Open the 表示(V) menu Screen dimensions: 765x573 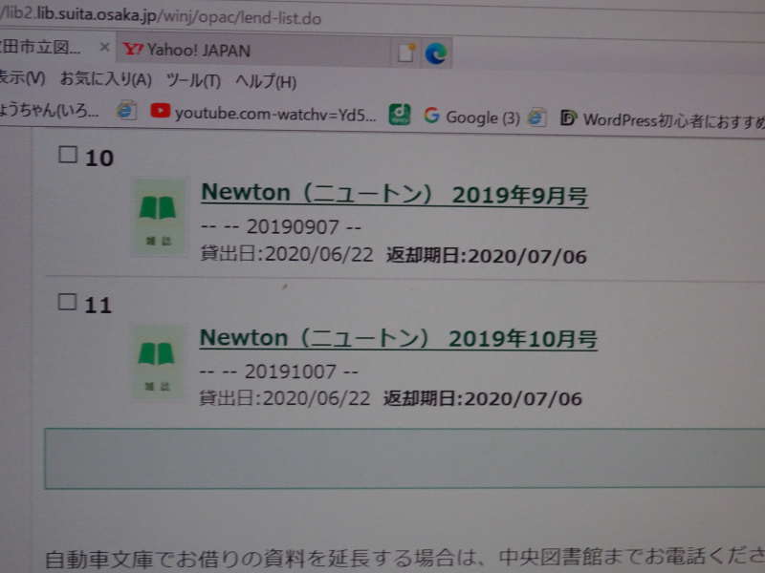point(21,77)
